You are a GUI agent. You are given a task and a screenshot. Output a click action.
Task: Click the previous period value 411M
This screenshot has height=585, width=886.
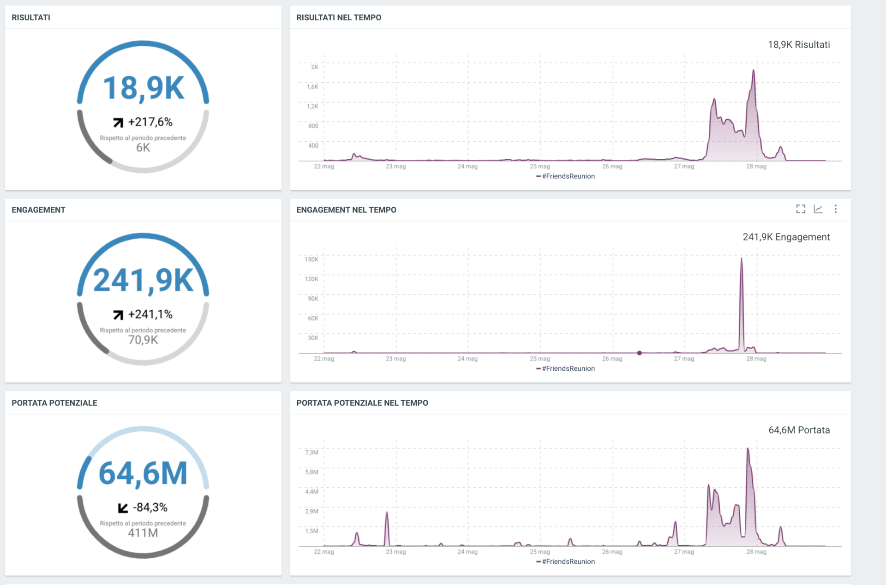[143, 533]
